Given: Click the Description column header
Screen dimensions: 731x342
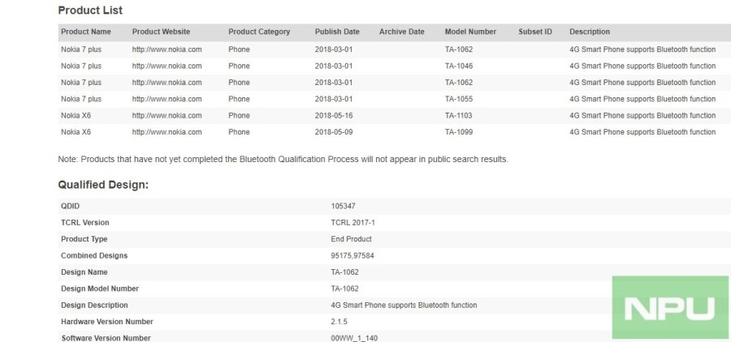Looking at the screenshot, I should pyautogui.click(x=590, y=32).
